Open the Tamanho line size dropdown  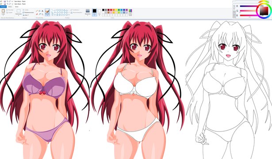(x=88, y=12)
